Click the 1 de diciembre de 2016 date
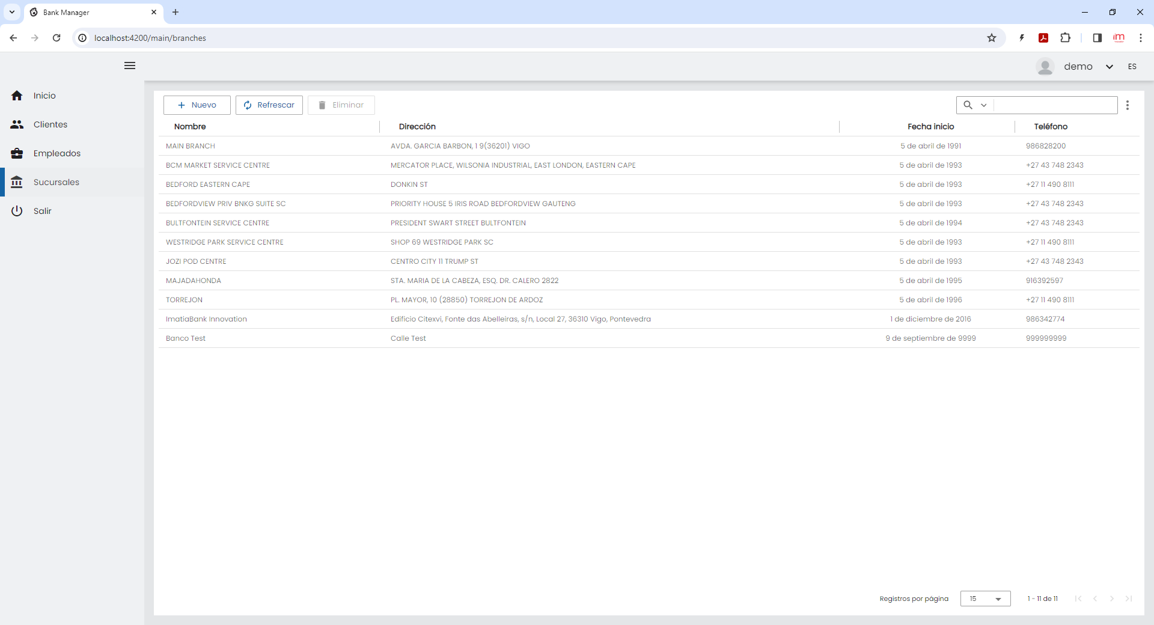This screenshot has height=625, width=1154. click(x=930, y=319)
